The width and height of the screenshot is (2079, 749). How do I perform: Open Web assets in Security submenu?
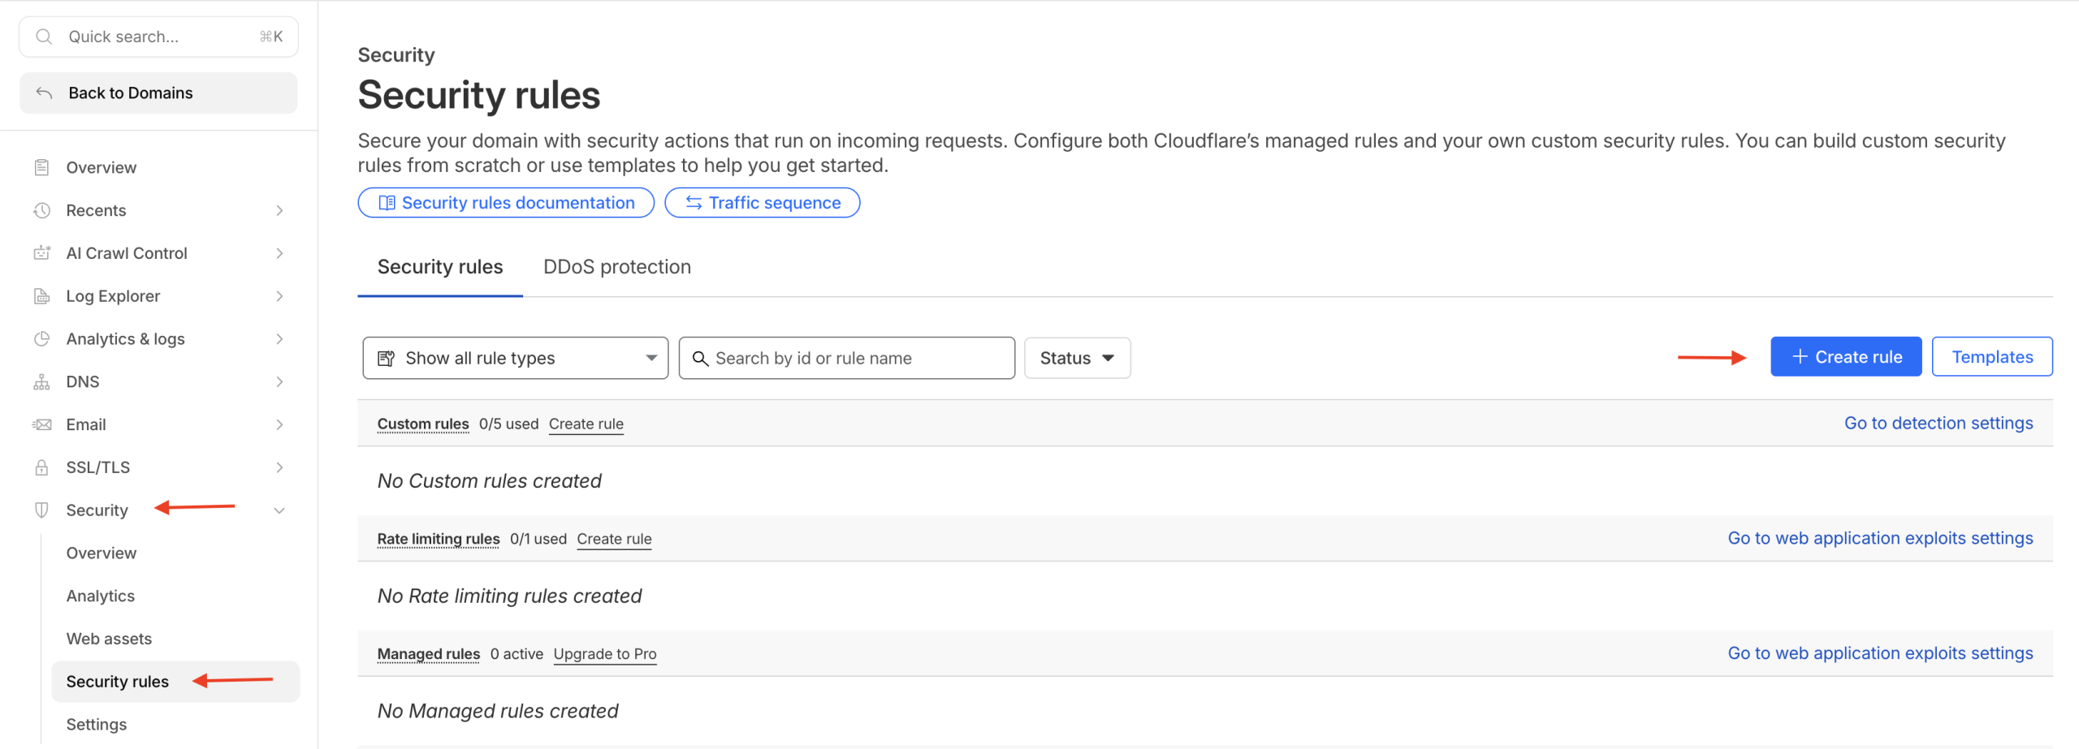click(109, 639)
